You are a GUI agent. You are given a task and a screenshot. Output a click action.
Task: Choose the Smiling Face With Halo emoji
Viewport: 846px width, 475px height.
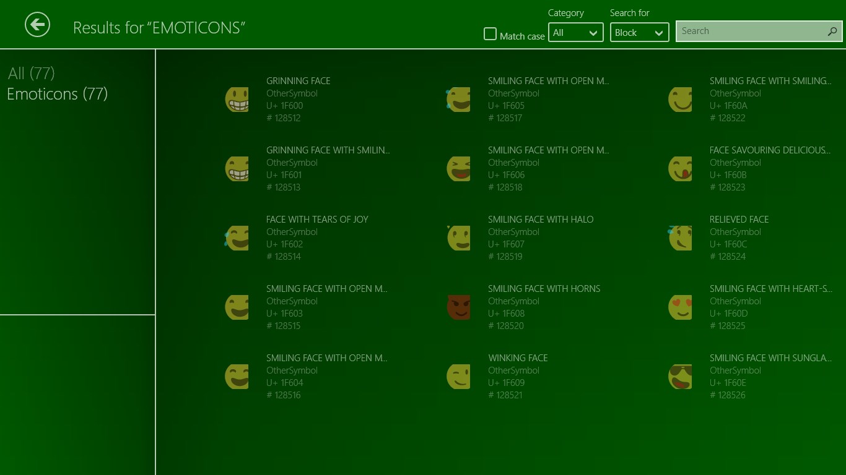tap(459, 238)
